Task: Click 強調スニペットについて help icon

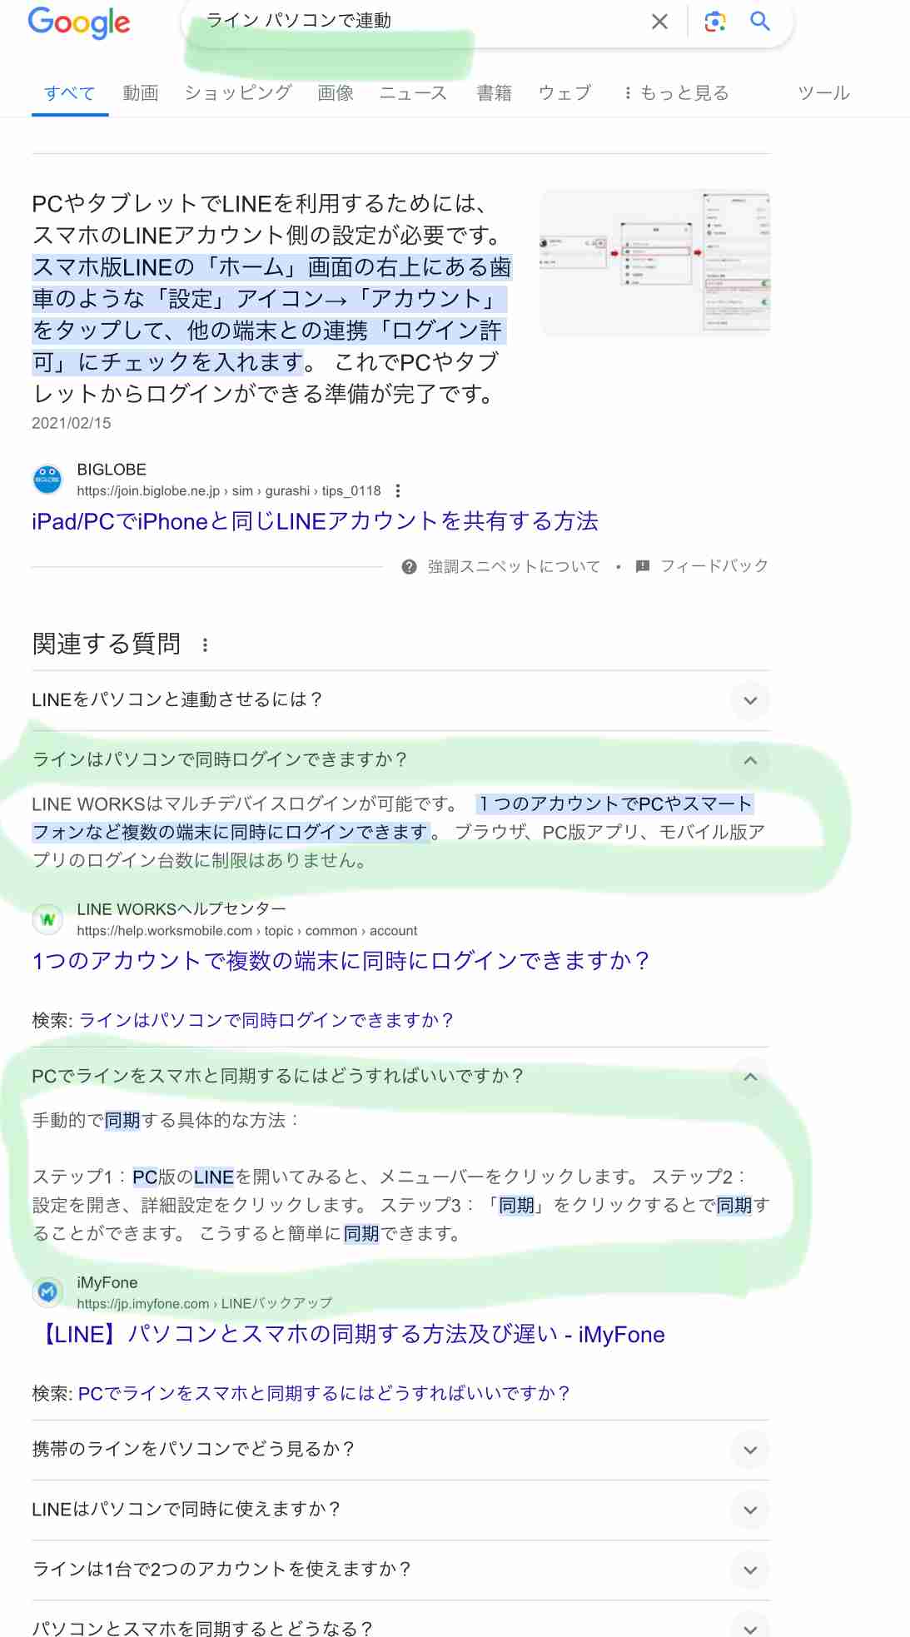Action: point(409,567)
